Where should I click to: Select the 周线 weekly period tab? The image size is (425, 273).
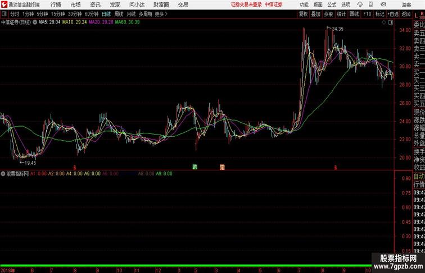pyautogui.click(x=119, y=14)
